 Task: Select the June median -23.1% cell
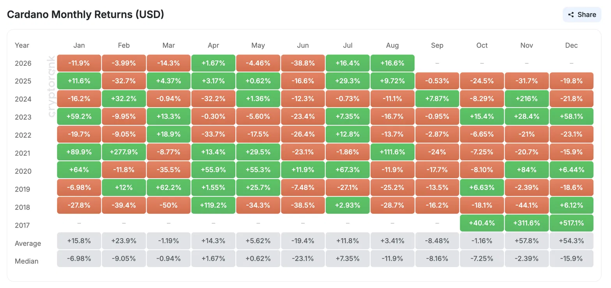[x=303, y=259]
